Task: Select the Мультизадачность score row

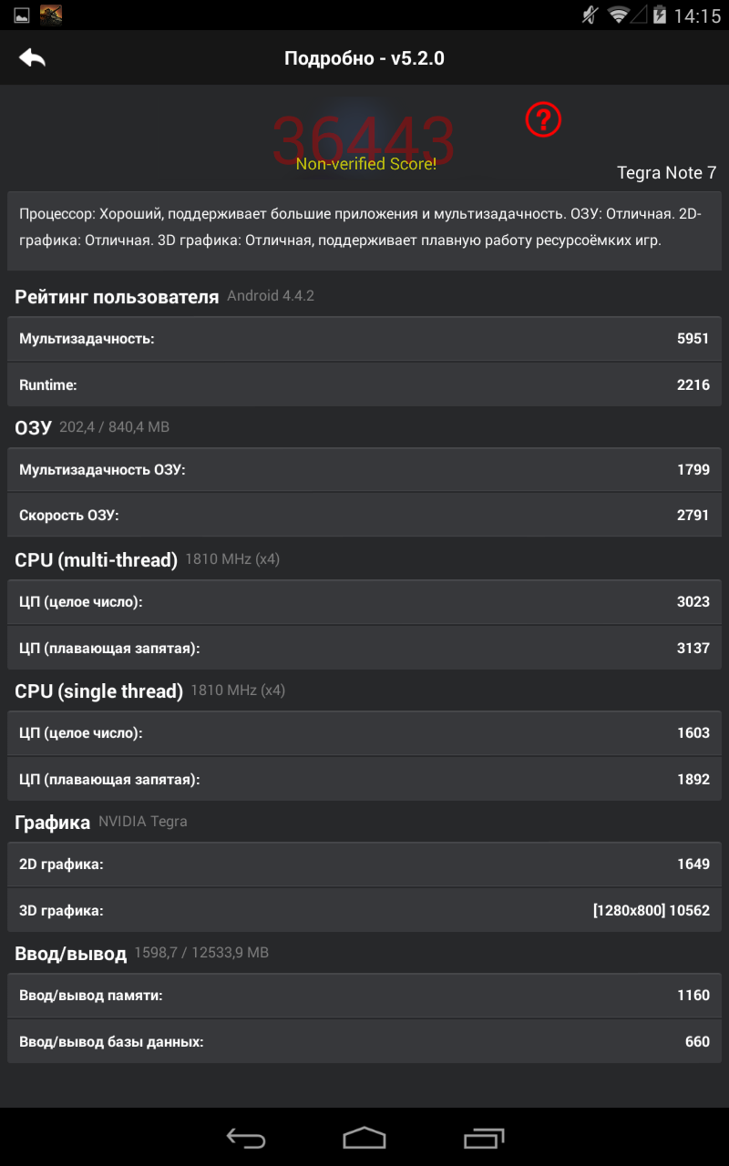Action: [x=364, y=339]
